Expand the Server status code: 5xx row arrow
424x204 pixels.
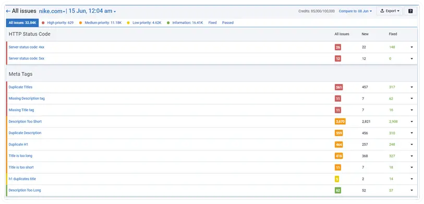tap(411, 58)
